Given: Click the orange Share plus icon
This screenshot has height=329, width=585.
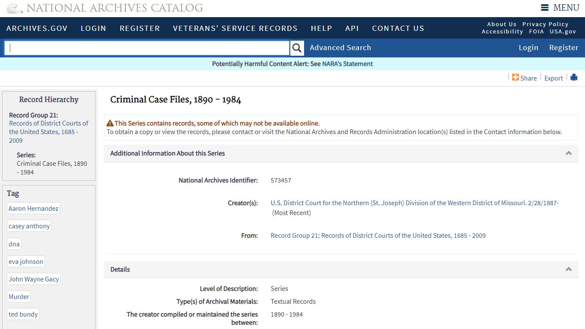Looking at the screenshot, I should coord(515,77).
